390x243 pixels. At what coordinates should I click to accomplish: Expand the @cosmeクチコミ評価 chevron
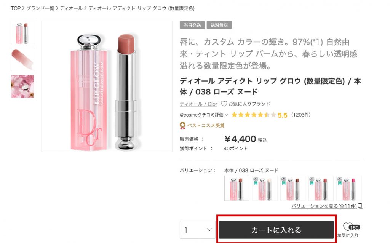226,115
